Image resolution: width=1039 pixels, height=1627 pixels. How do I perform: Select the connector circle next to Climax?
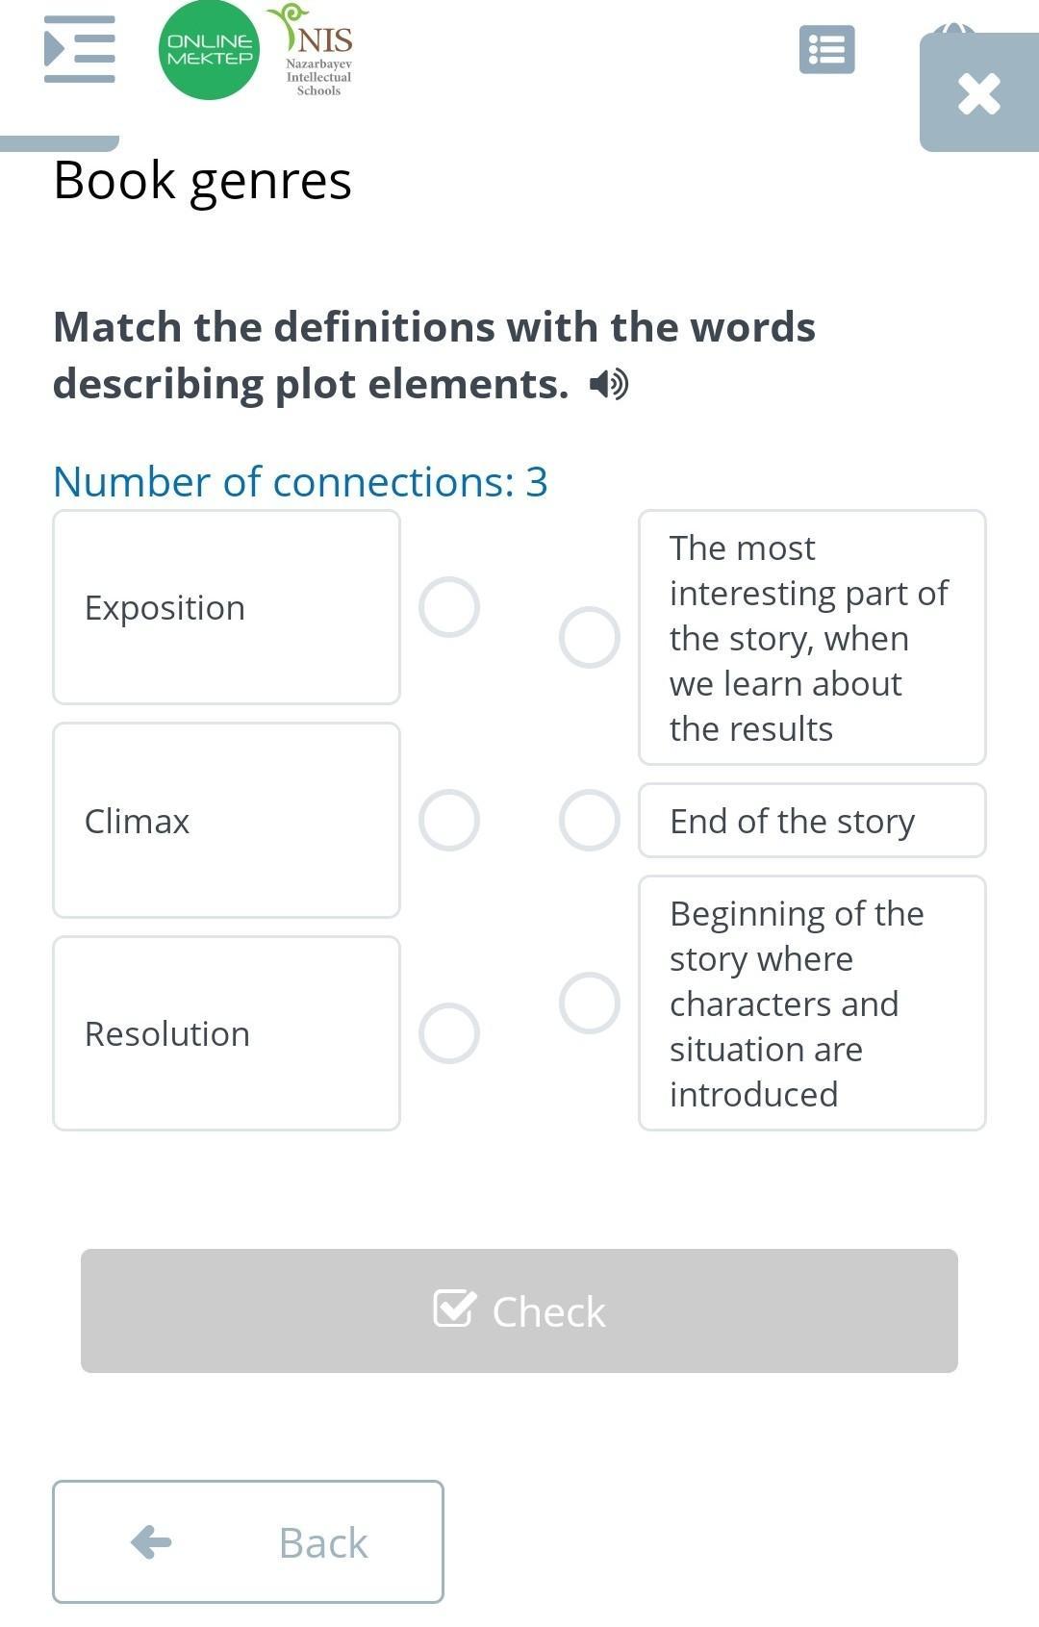click(x=449, y=821)
